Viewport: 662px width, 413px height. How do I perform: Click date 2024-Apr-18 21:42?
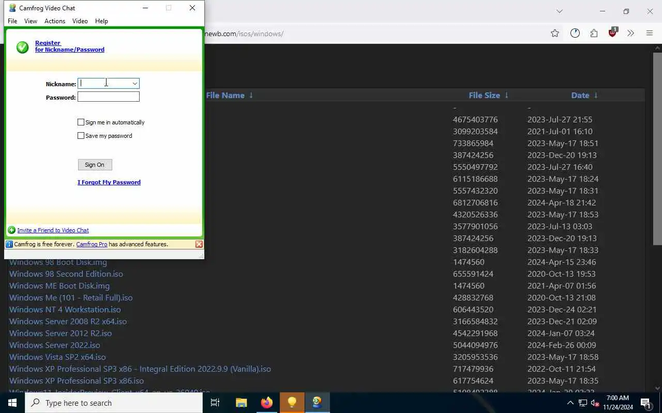(x=562, y=202)
